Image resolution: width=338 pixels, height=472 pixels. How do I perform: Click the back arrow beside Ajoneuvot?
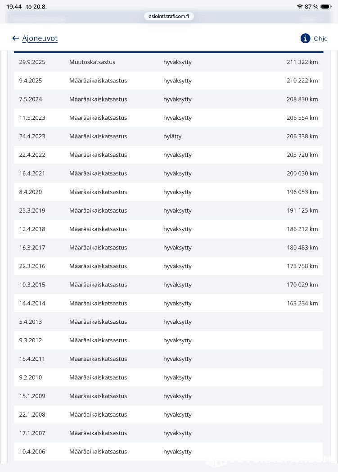(15, 38)
